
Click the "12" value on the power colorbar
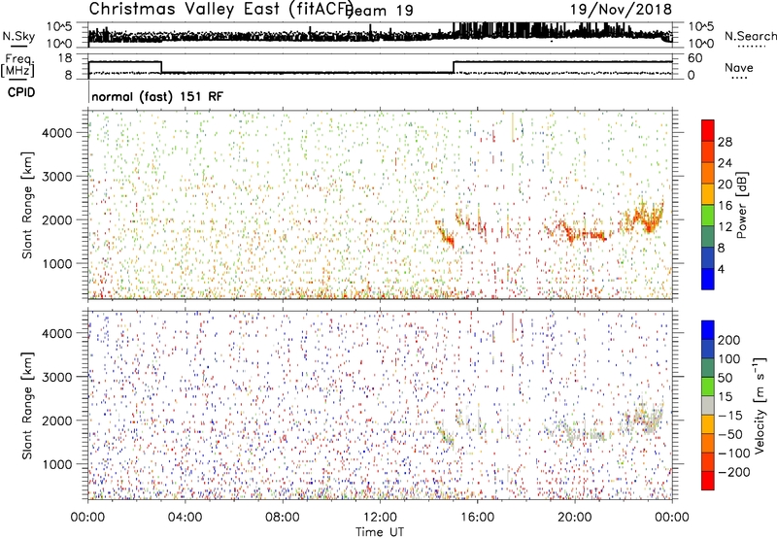point(725,226)
